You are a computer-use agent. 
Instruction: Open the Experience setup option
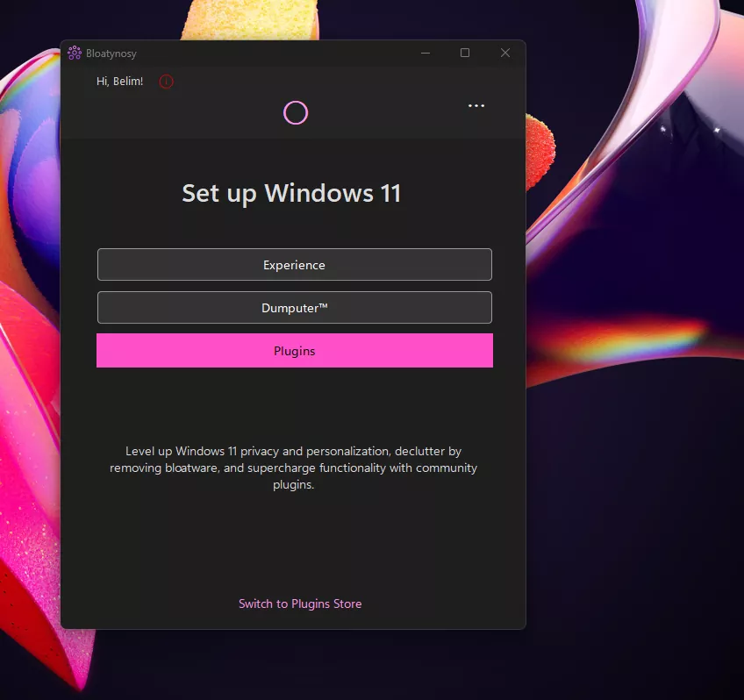coord(294,265)
